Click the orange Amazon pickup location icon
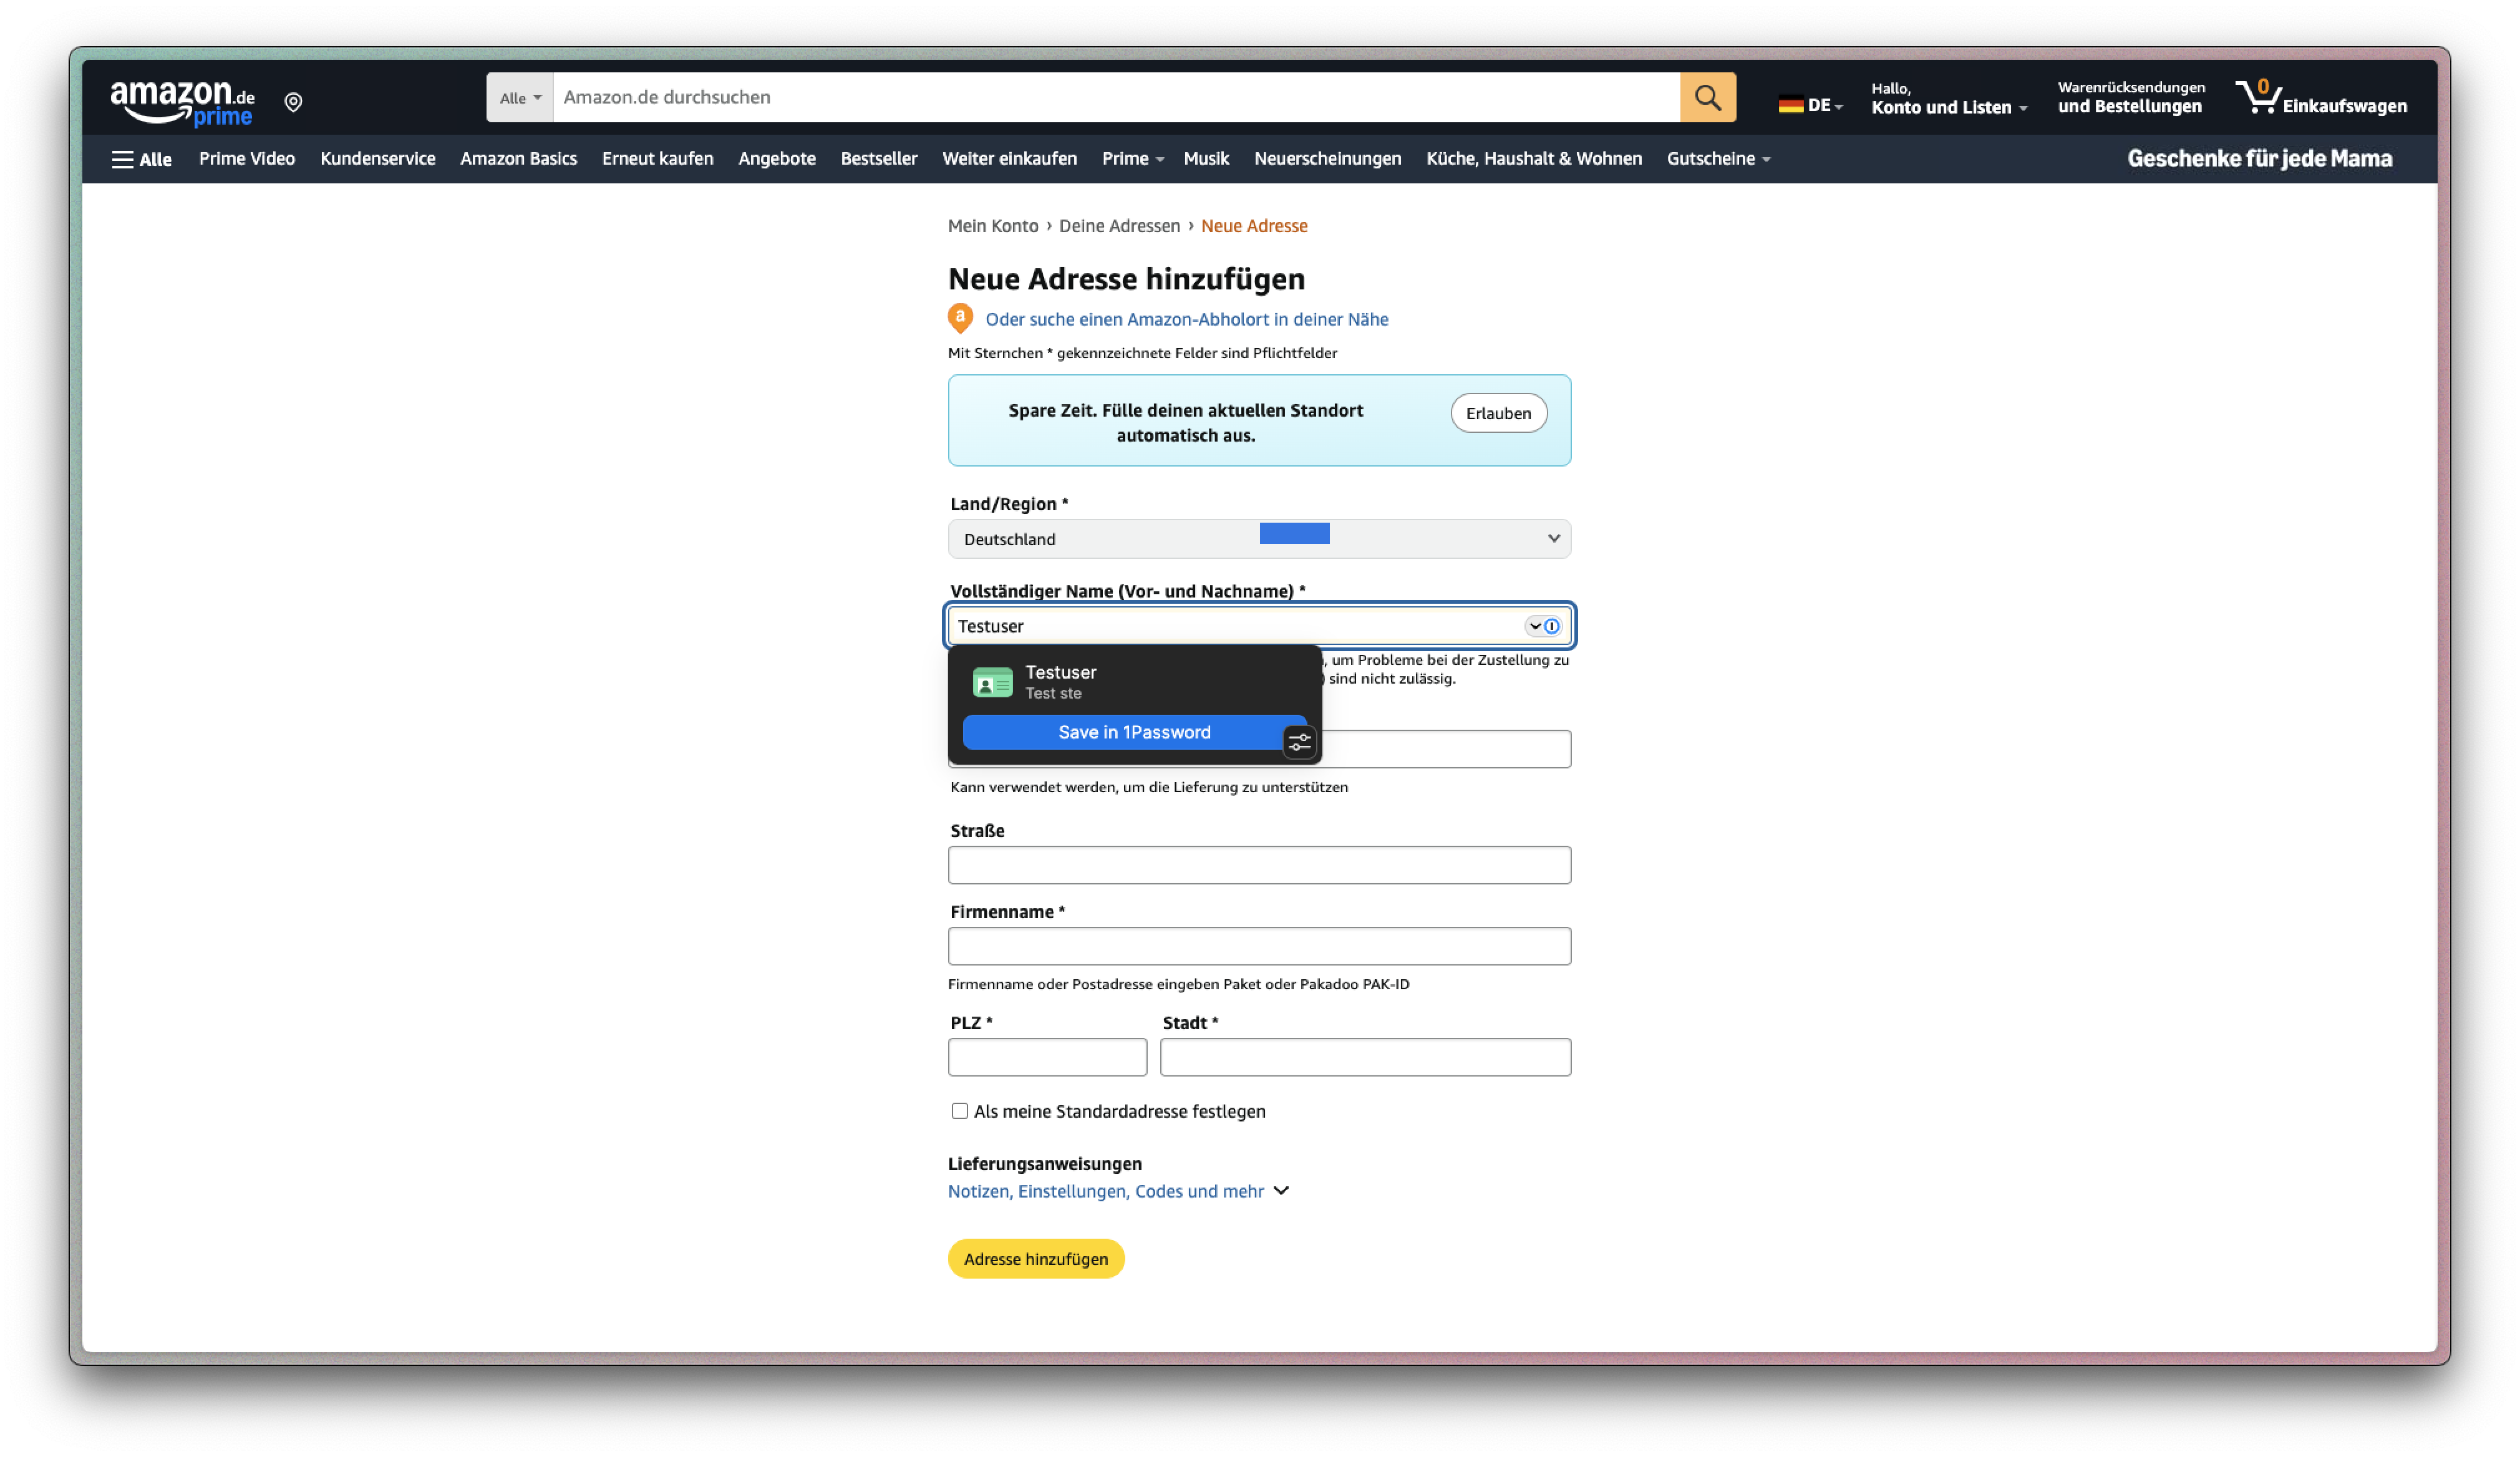Viewport: 2520px width, 1457px height. tap(960, 319)
